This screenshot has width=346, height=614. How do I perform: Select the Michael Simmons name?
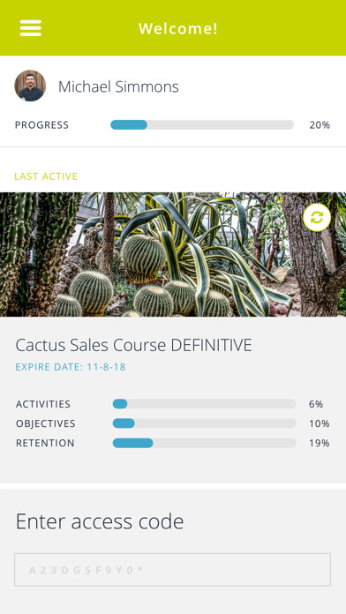pos(118,86)
